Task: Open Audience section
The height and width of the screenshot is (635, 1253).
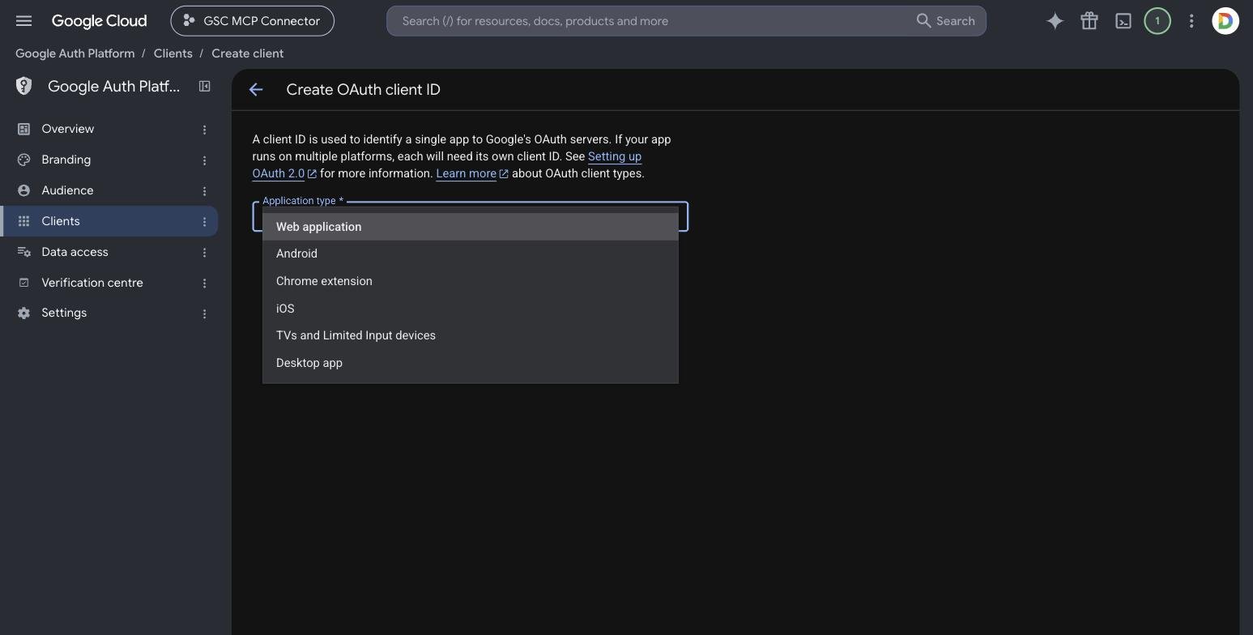Action: pyautogui.click(x=67, y=190)
